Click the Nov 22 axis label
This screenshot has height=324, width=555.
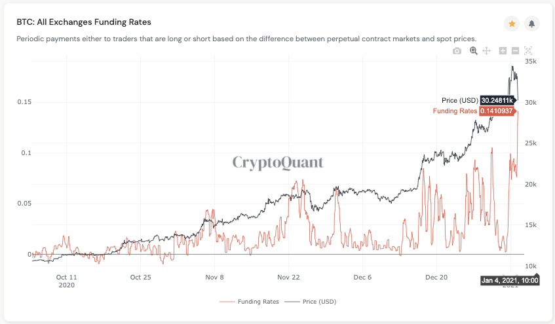(288, 278)
